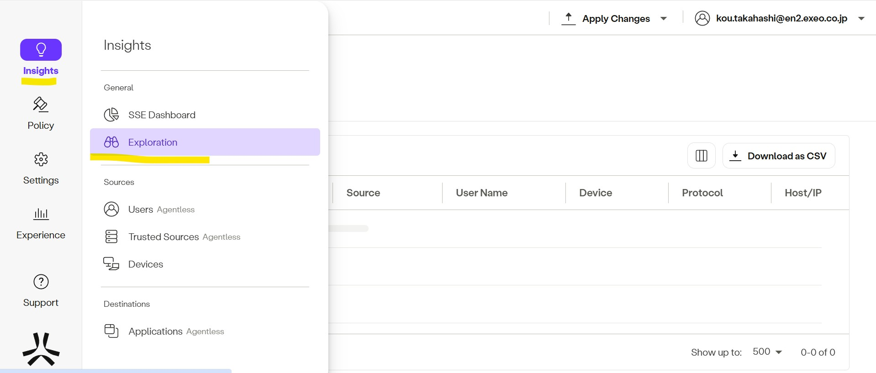Image resolution: width=876 pixels, height=373 pixels.
Task: Click the company logo at bottom left
Action: coord(41,349)
